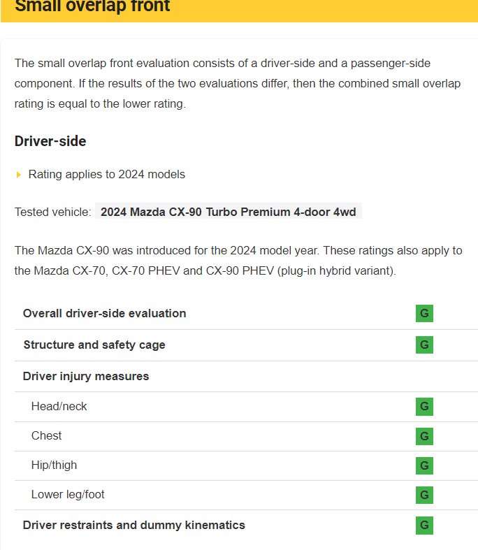
Task: Click the Head/neck row label
Action: pos(59,406)
